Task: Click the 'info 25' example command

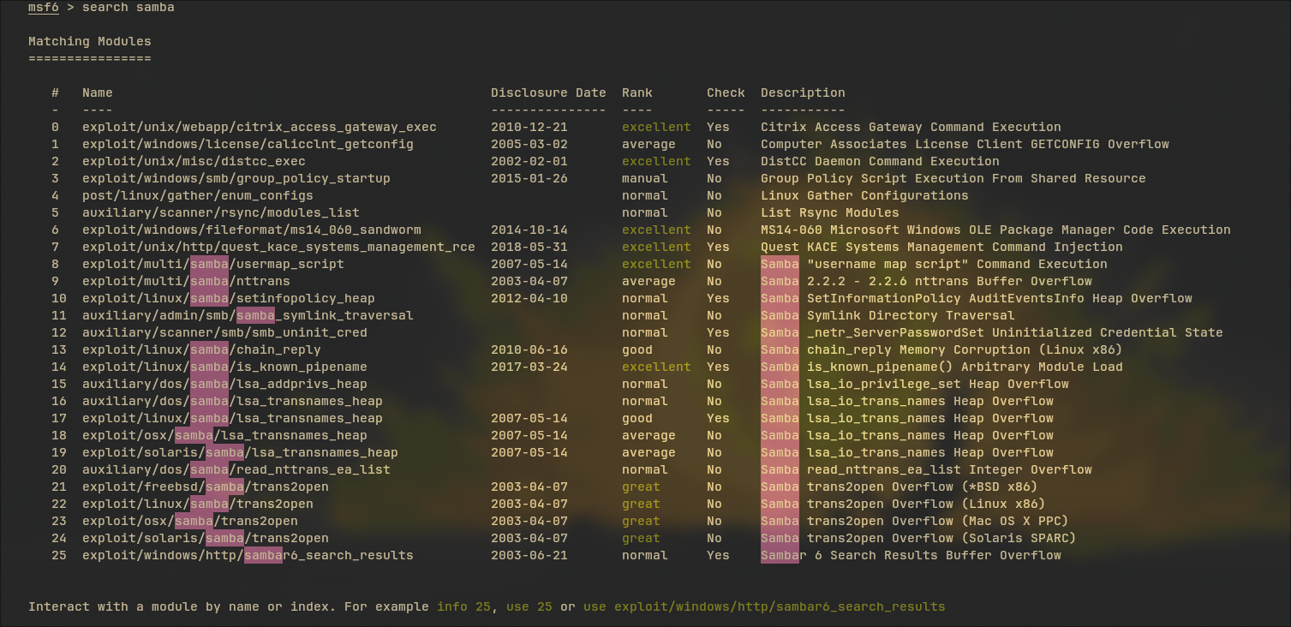Action: point(463,606)
